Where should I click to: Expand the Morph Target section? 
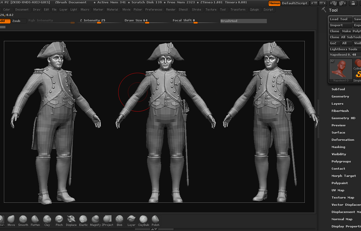(344, 176)
